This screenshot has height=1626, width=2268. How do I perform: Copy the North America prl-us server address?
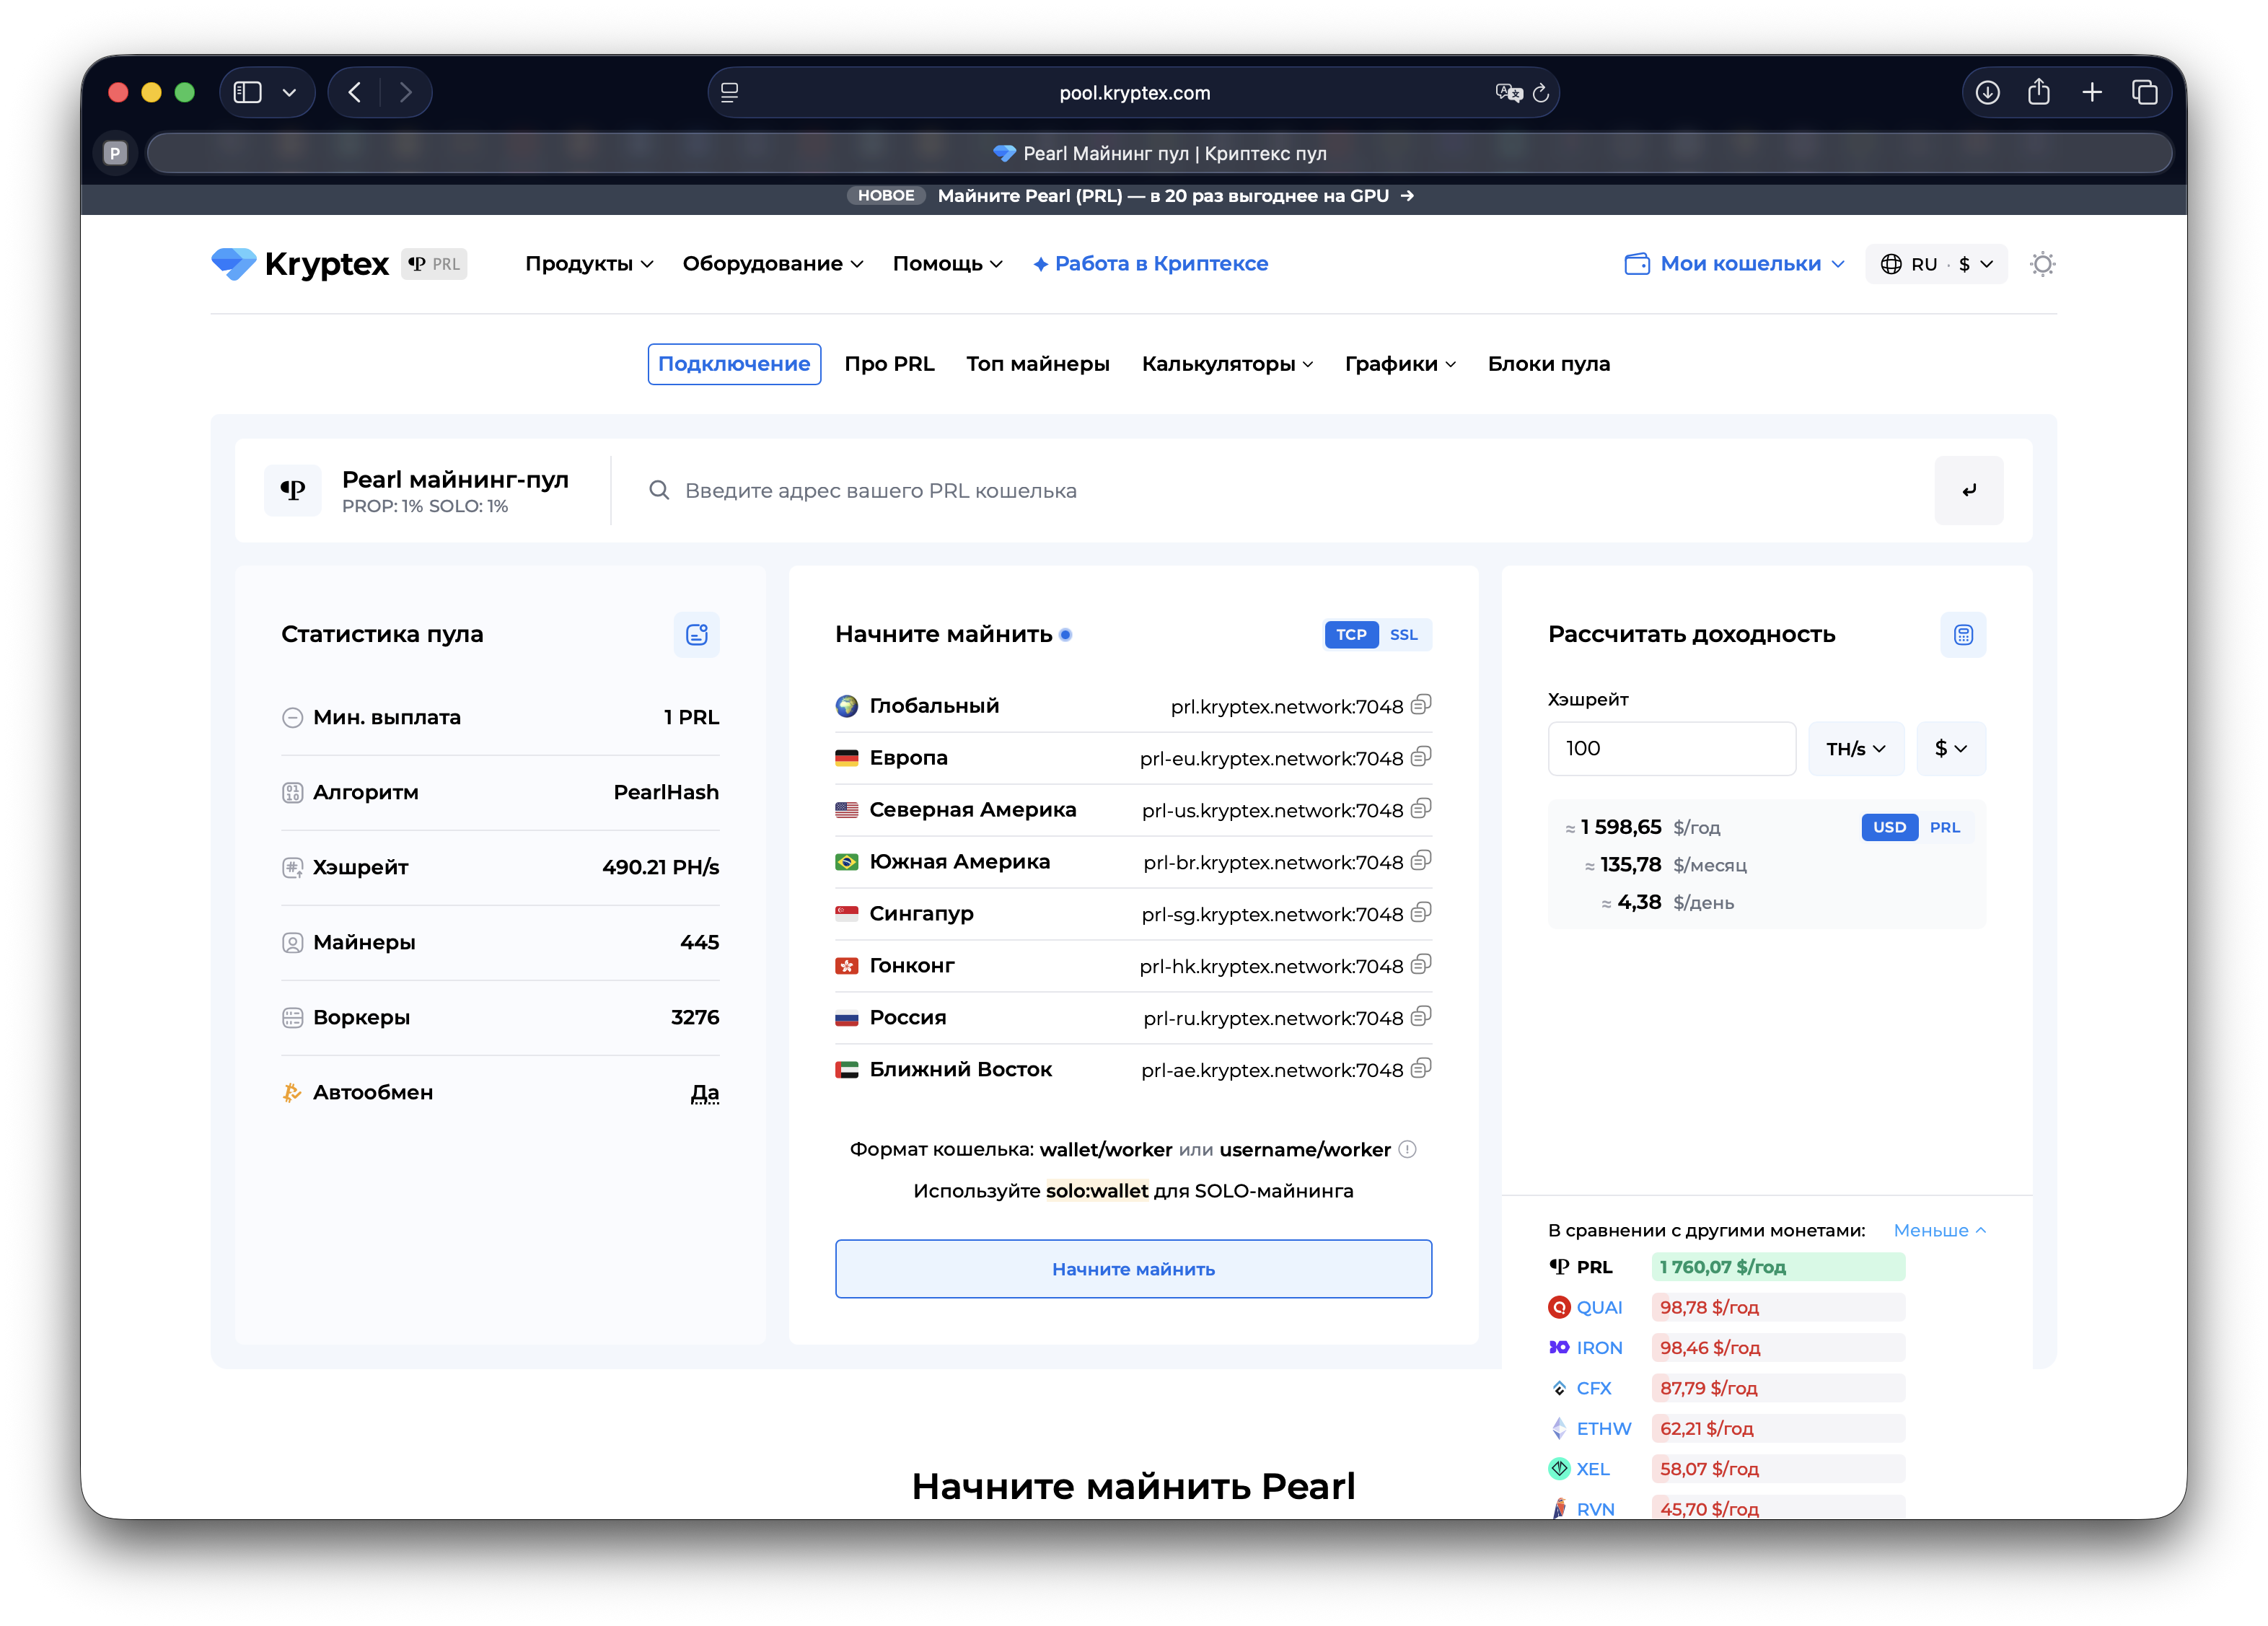pos(1421,809)
